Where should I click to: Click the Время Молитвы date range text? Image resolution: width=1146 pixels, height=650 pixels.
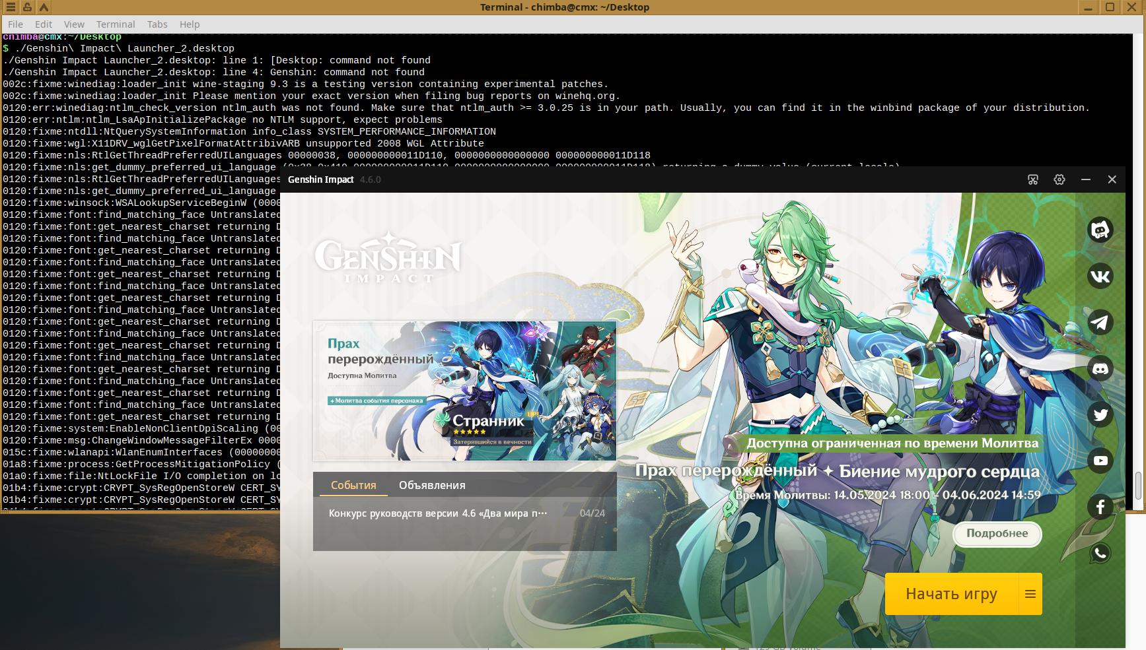tap(888, 495)
